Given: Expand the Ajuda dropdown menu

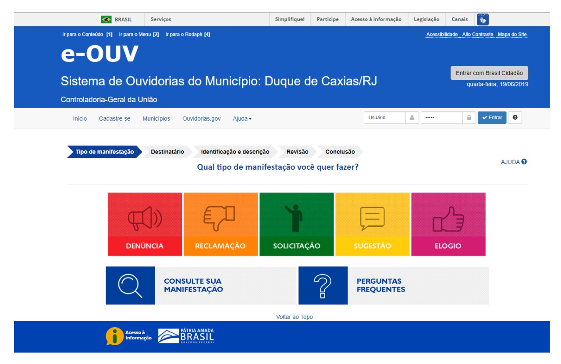Looking at the screenshot, I should pos(242,119).
